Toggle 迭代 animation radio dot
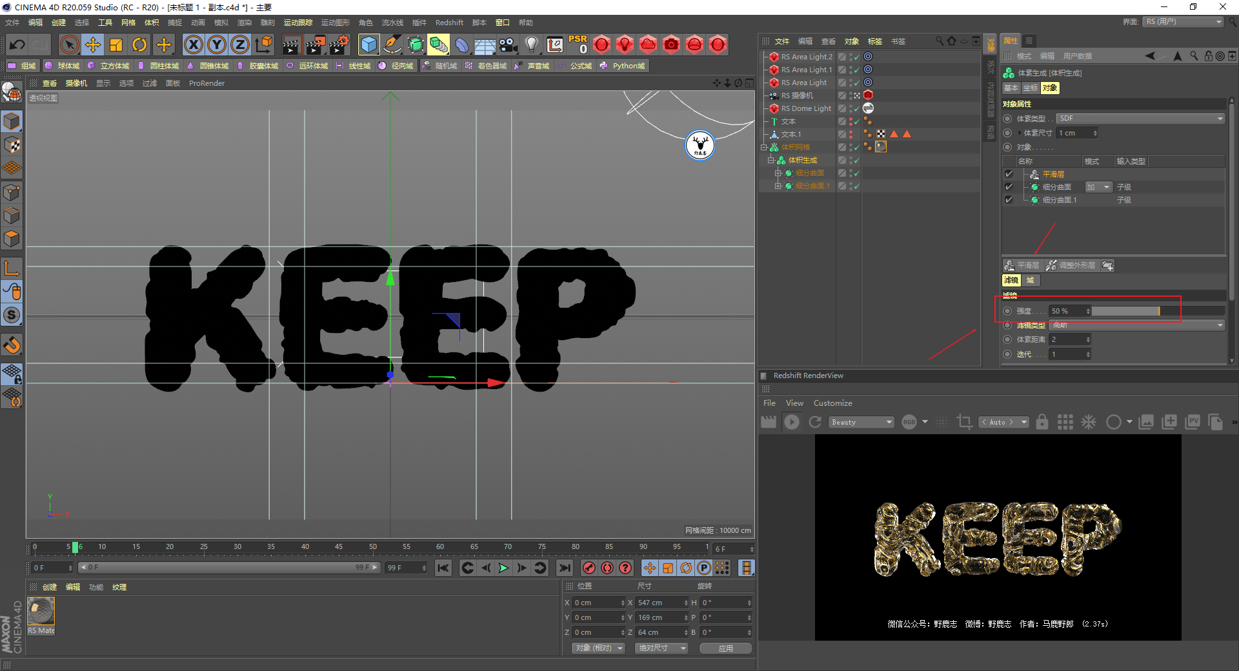 (x=1007, y=354)
